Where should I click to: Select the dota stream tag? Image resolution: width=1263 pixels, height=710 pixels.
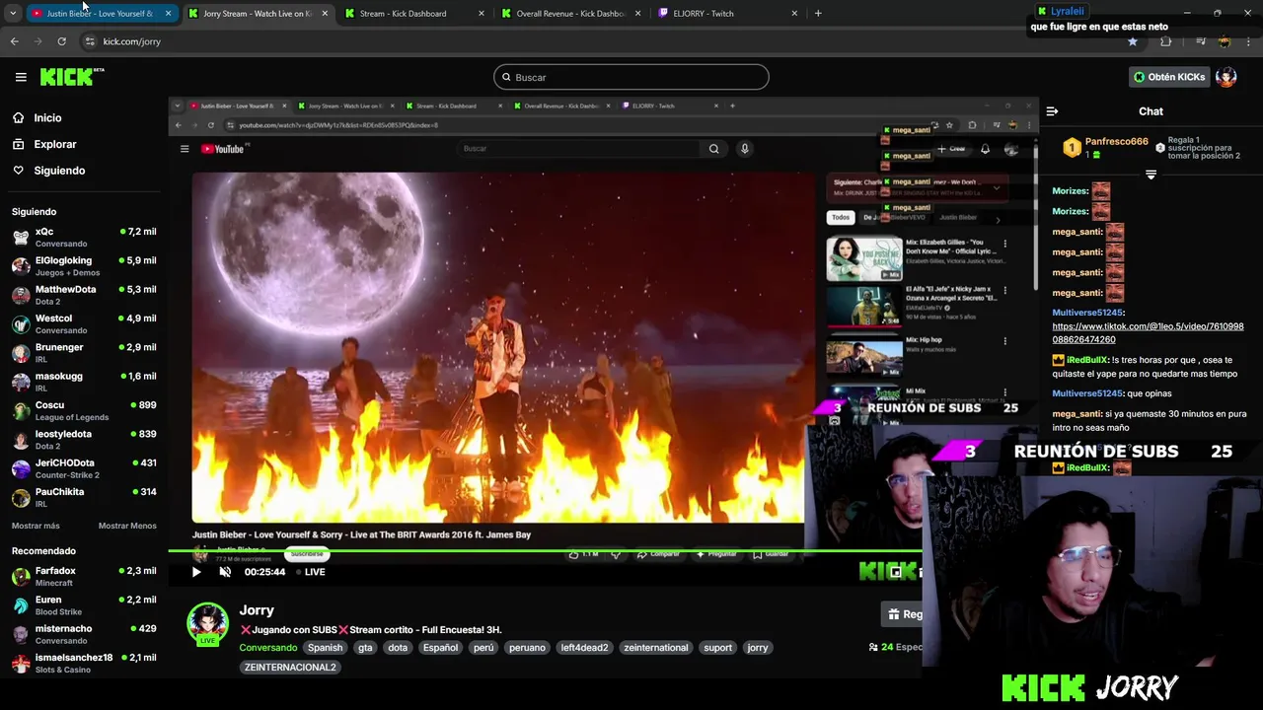click(x=398, y=648)
